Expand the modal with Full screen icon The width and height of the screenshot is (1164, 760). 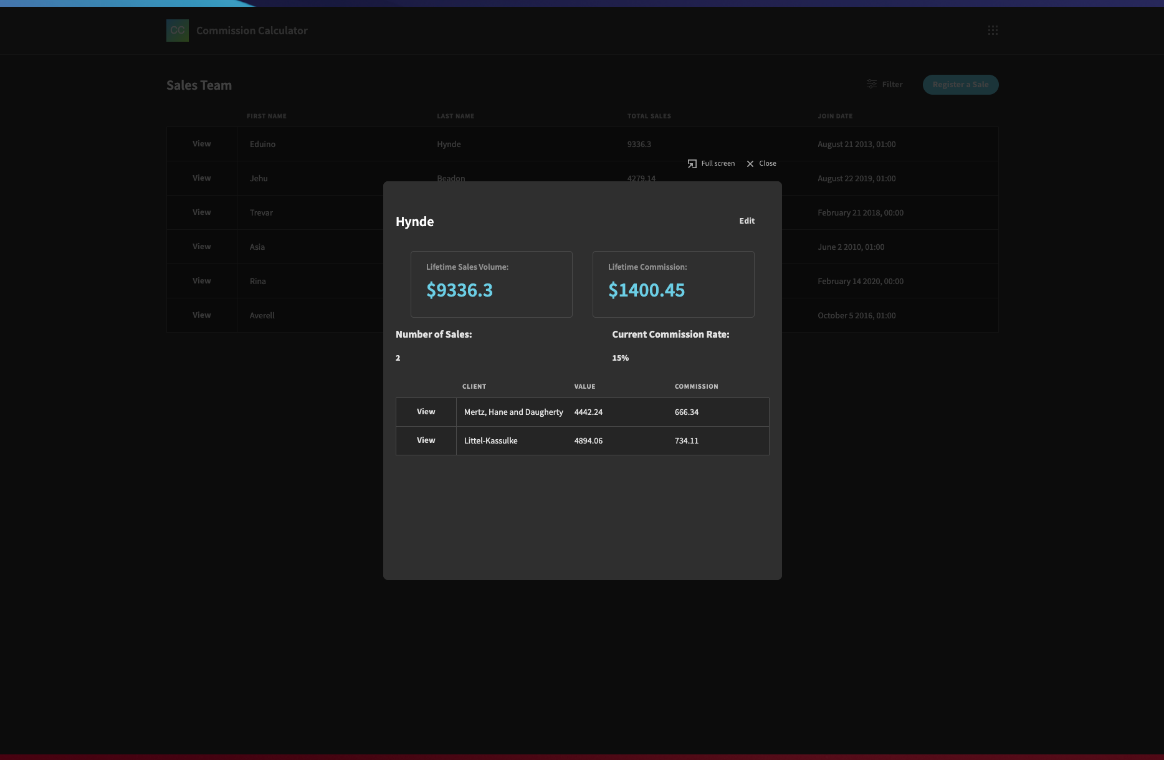point(692,164)
